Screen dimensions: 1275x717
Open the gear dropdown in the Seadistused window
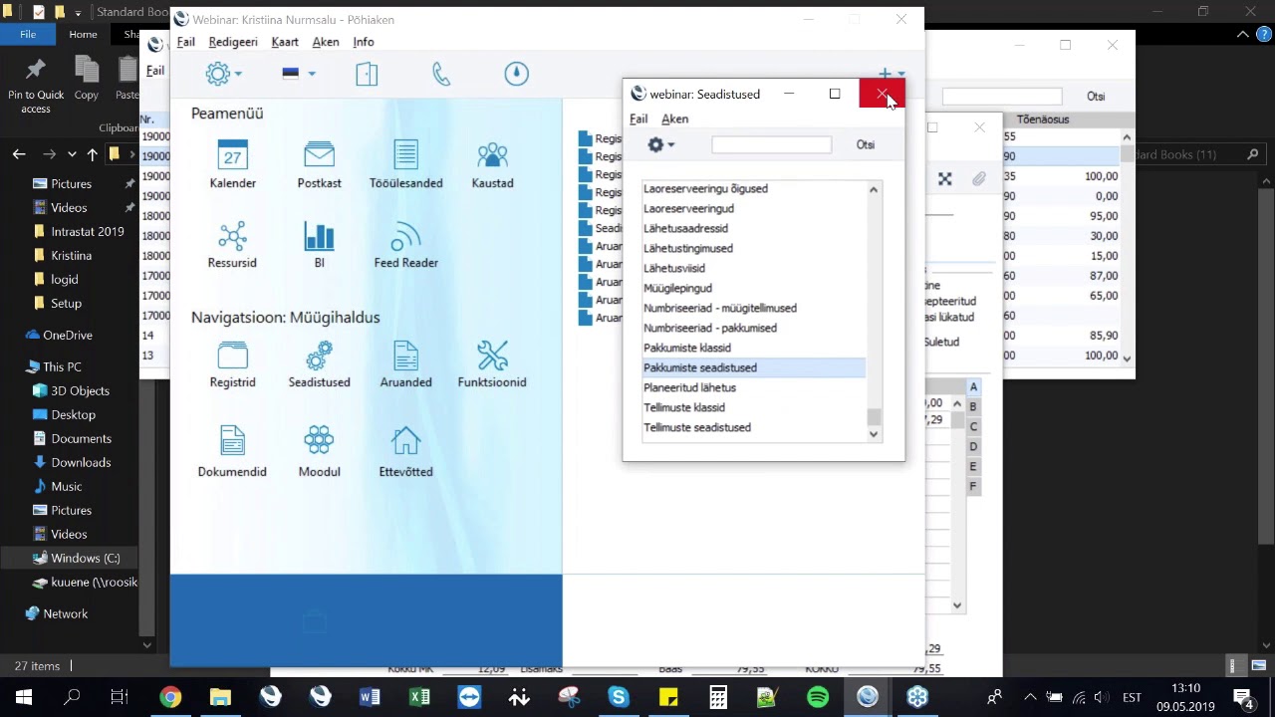tap(660, 145)
